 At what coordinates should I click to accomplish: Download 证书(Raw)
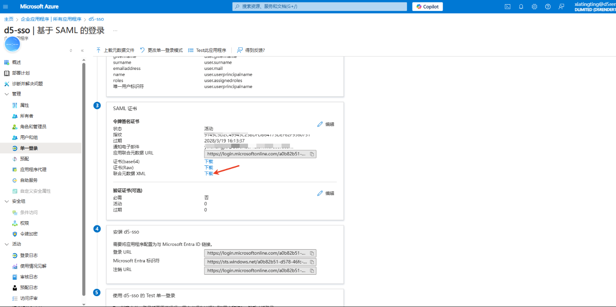[209, 168]
